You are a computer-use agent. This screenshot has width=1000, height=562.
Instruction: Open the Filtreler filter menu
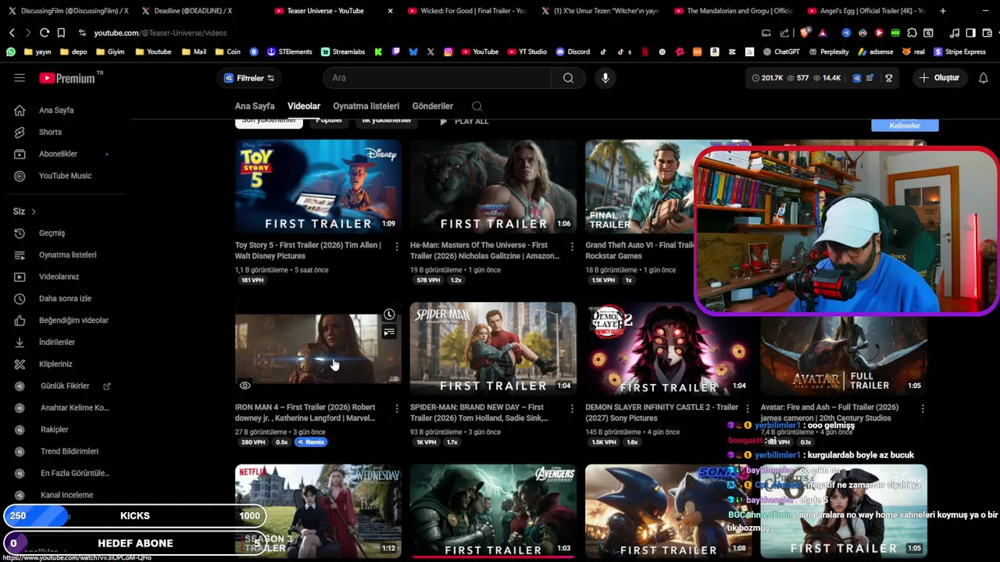click(x=249, y=78)
